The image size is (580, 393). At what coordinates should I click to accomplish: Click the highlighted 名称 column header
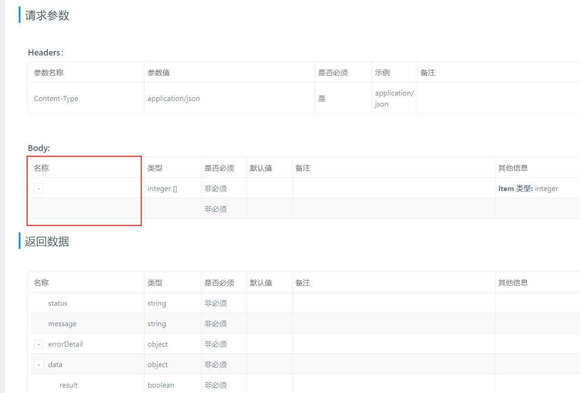coord(41,168)
